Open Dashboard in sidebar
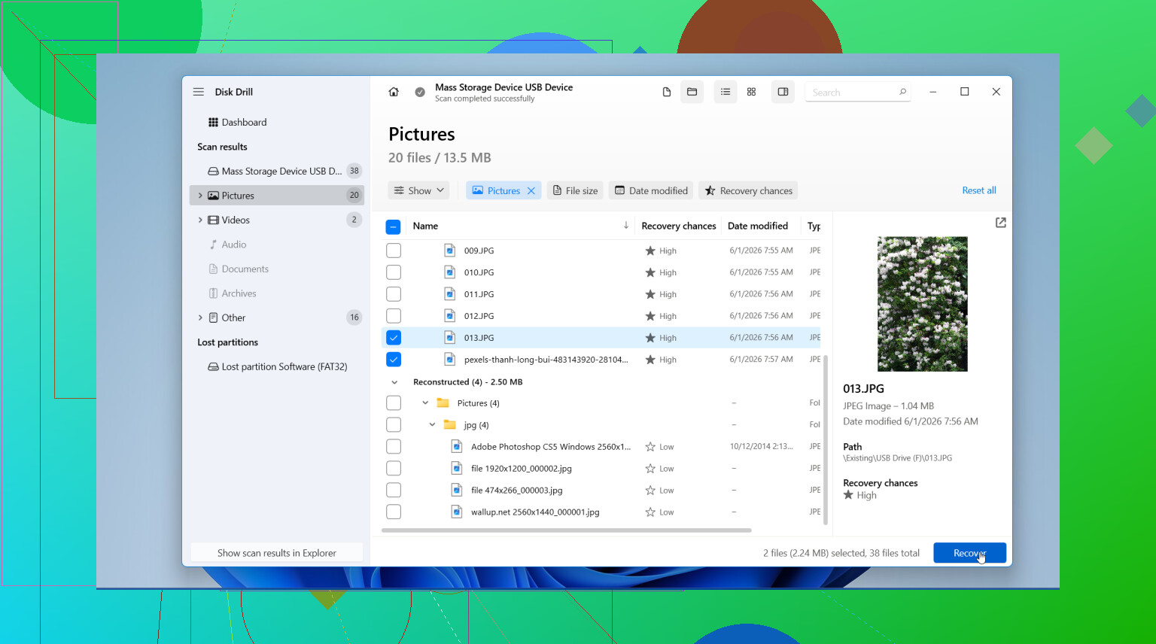Viewport: 1156px width, 644px height. click(x=277, y=123)
